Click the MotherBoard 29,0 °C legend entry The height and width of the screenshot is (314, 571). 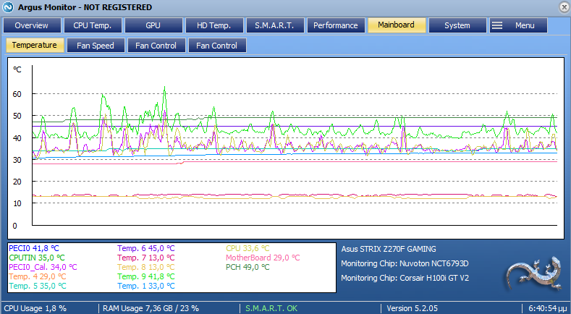(263, 258)
